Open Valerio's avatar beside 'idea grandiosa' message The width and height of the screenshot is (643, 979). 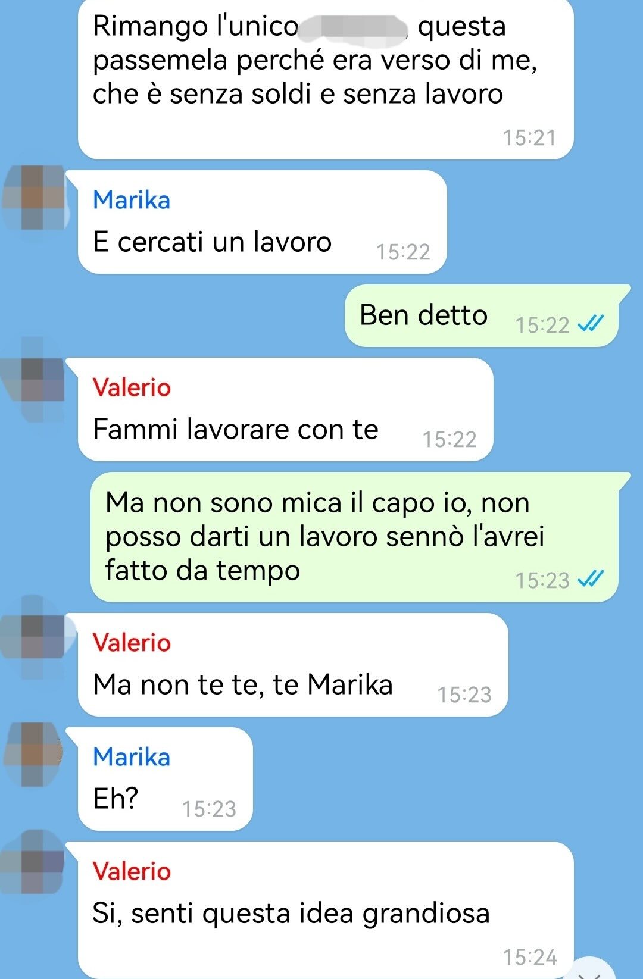tap(34, 863)
